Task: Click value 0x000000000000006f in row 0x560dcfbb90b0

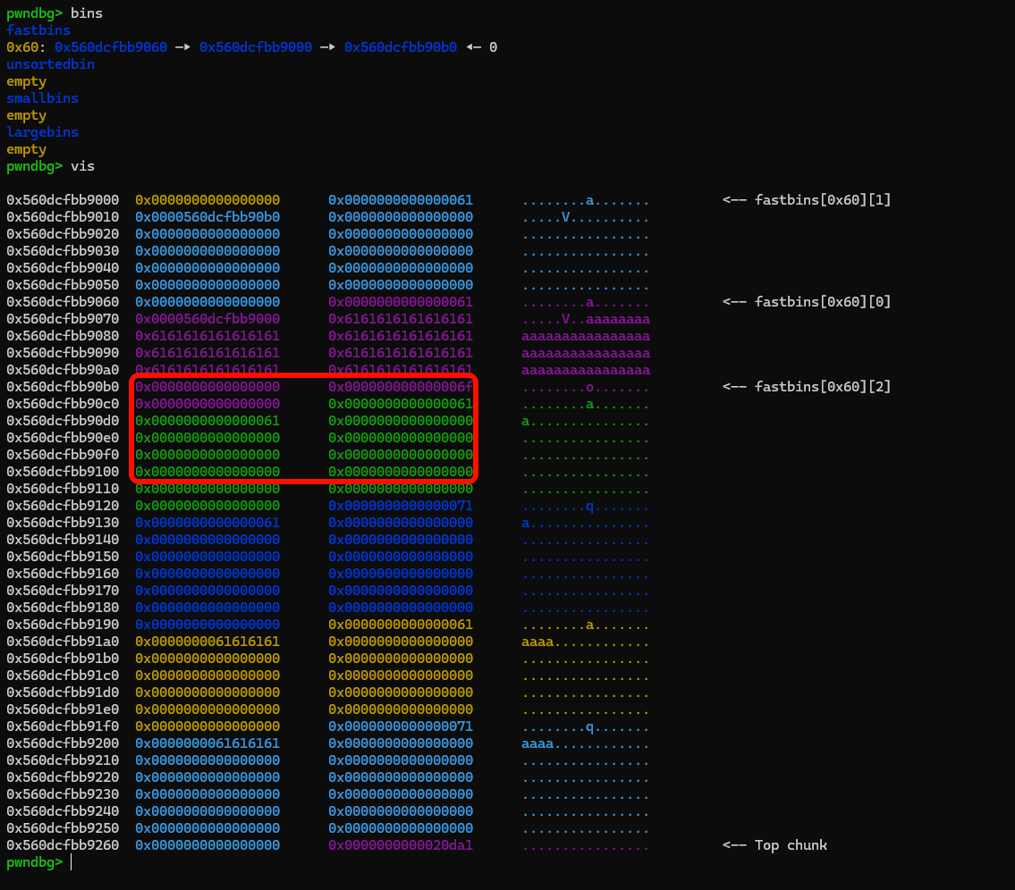Action: [401, 386]
